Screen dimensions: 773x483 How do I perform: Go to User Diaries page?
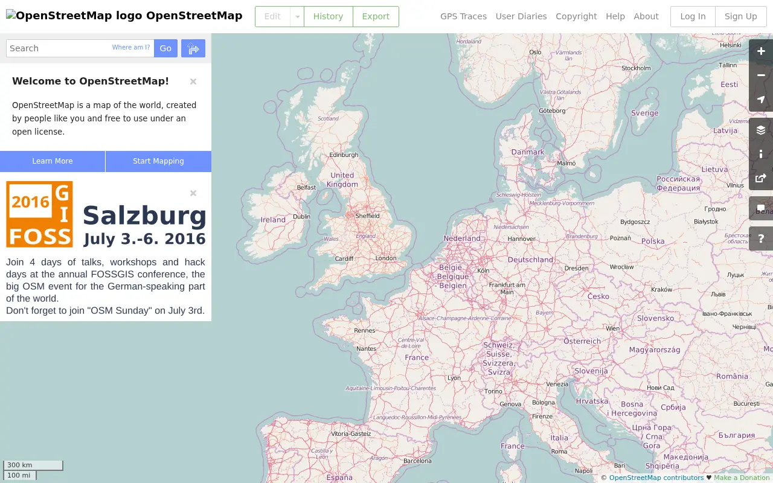pos(521,16)
